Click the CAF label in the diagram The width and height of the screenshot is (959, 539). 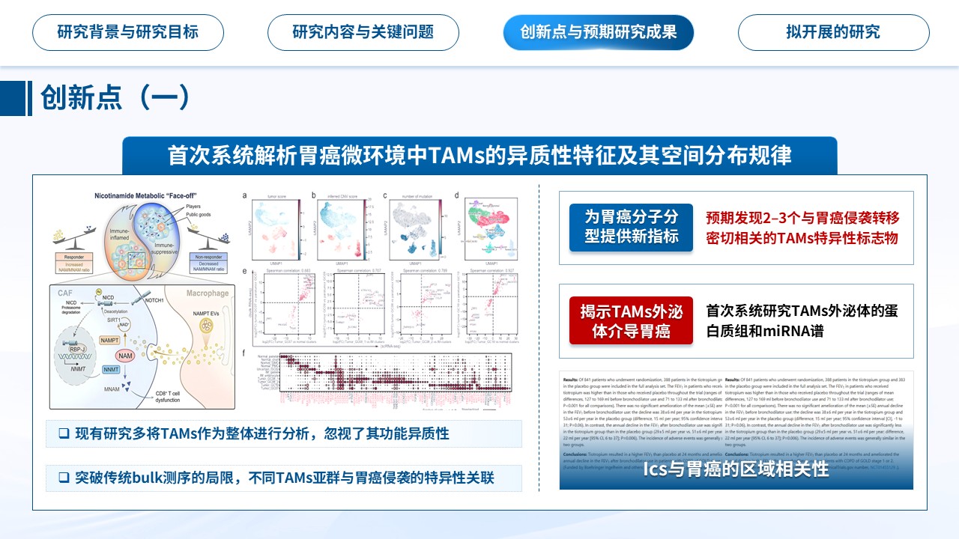pyautogui.click(x=65, y=294)
